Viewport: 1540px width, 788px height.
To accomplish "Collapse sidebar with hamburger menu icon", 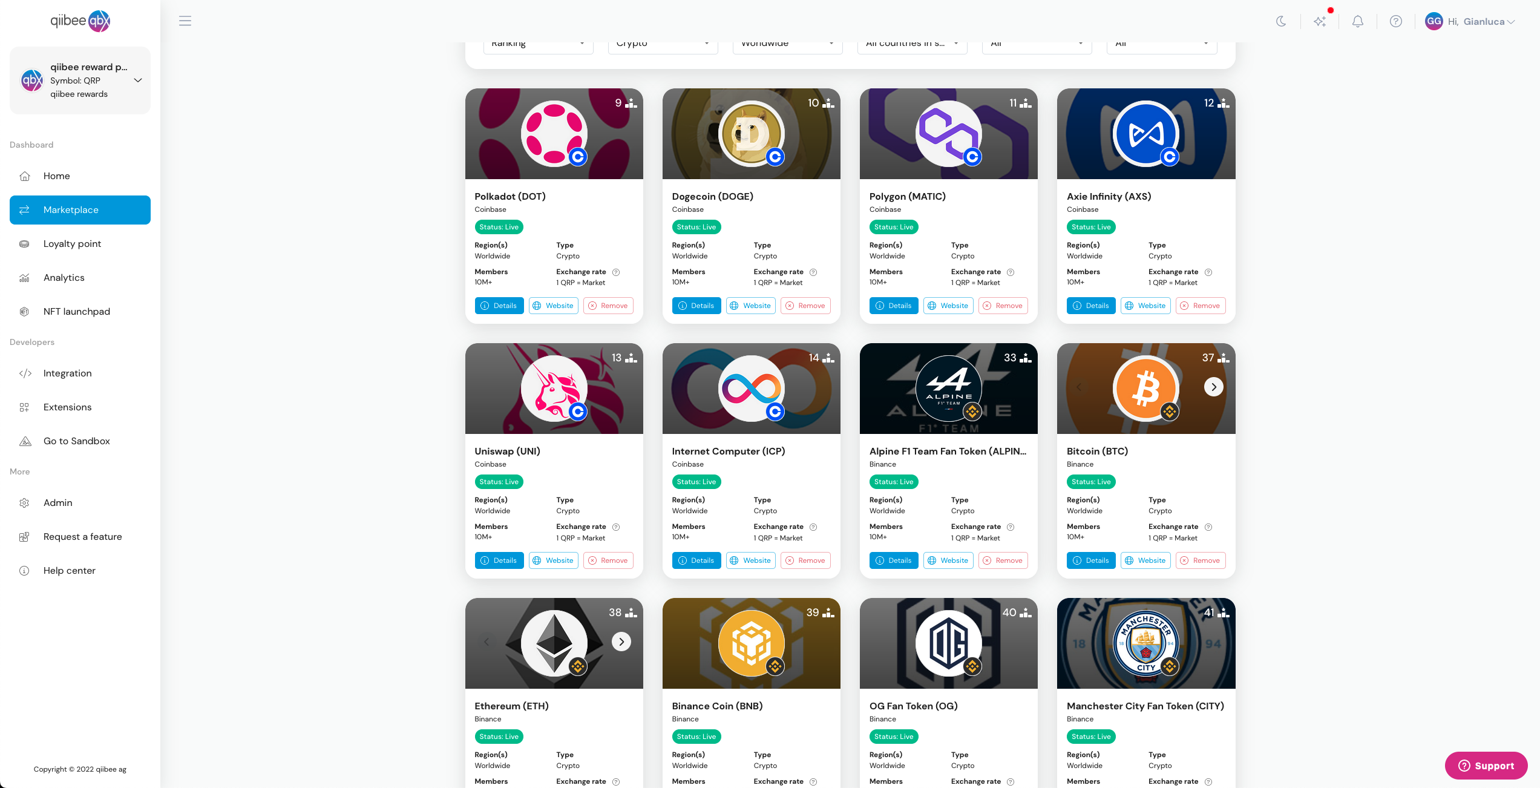I will 185,21.
